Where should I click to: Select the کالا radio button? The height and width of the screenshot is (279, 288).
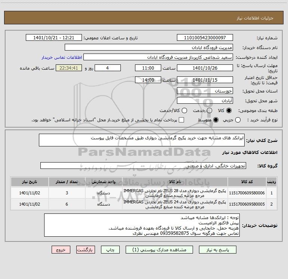tap(229, 110)
